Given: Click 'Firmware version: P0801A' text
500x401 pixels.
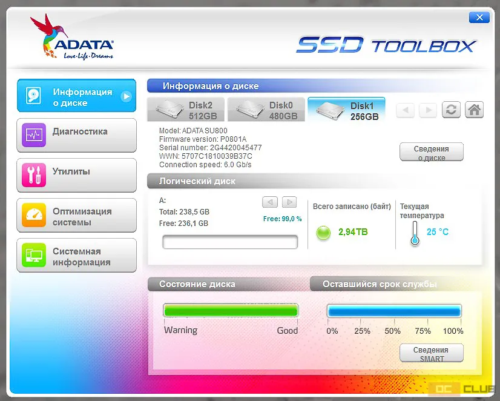Looking at the screenshot, I should pyautogui.click(x=203, y=139).
